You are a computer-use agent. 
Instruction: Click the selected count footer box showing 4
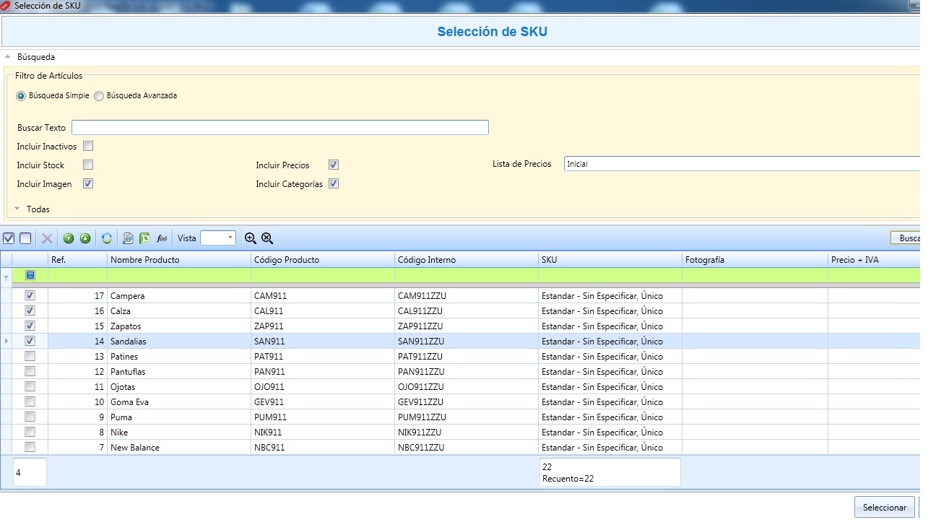[x=30, y=472]
